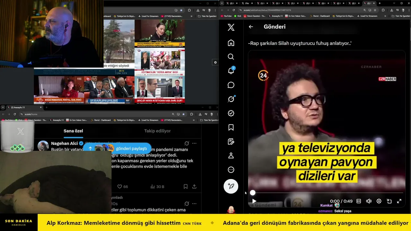Image resolution: width=411 pixels, height=231 pixels.
Task: Reload the page in right browser window
Action: 234,10
